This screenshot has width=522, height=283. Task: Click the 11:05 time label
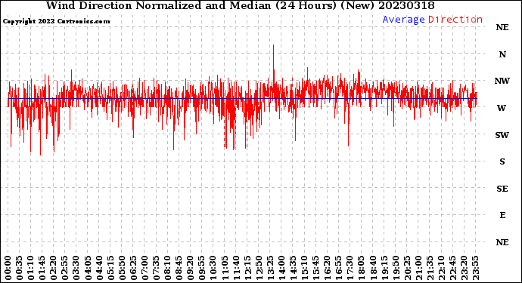[x=225, y=268]
